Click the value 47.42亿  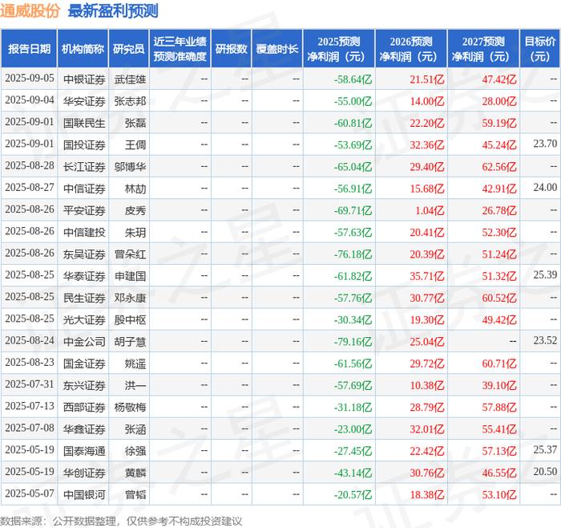click(x=499, y=79)
